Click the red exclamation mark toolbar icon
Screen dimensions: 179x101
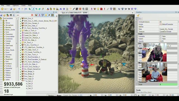105,9
